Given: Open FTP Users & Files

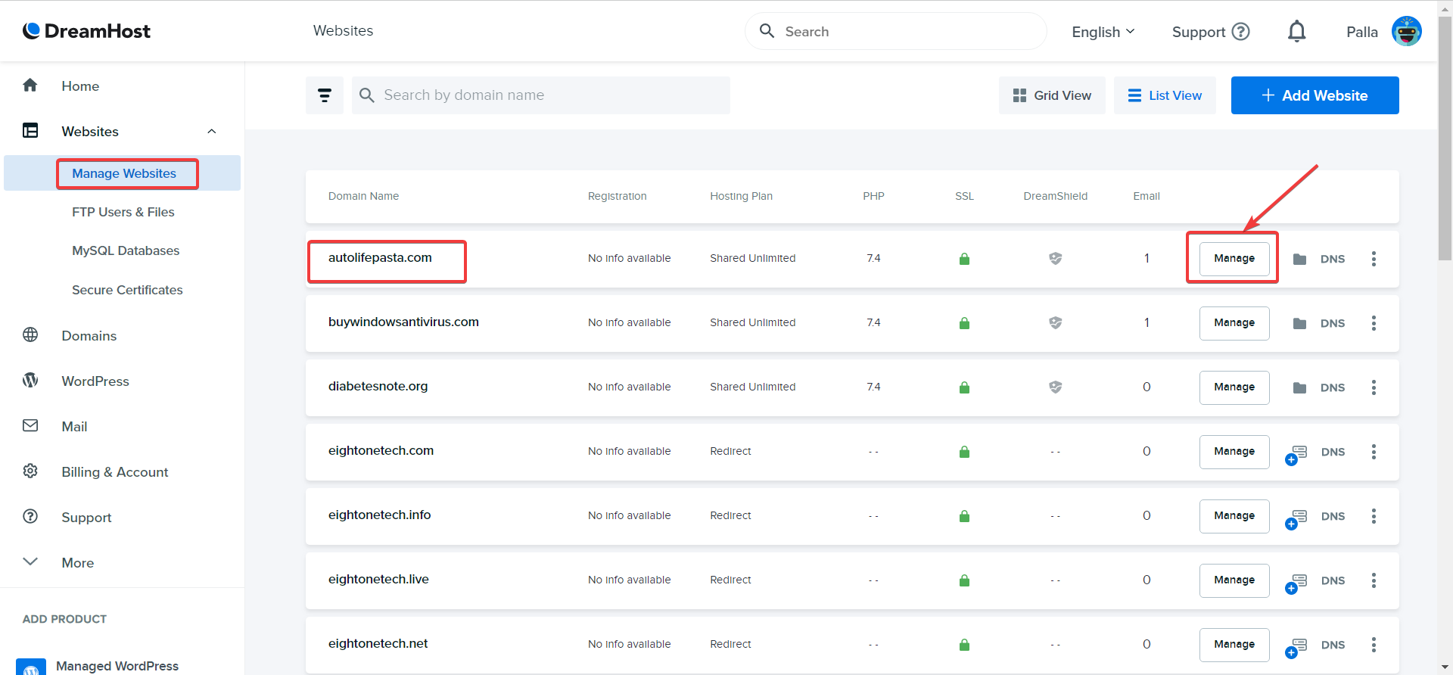Looking at the screenshot, I should pos(123,212).
